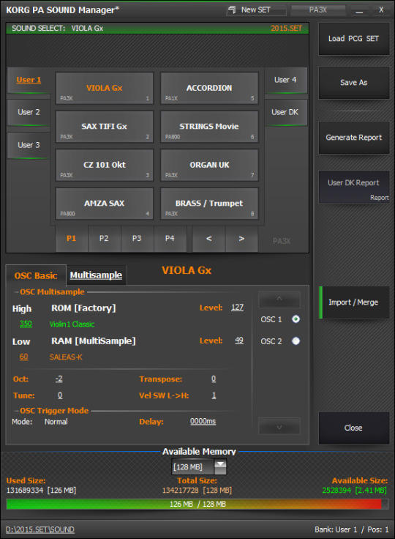395x539 pixels.
Task: Go to page P3
Action: click(137, 239)
